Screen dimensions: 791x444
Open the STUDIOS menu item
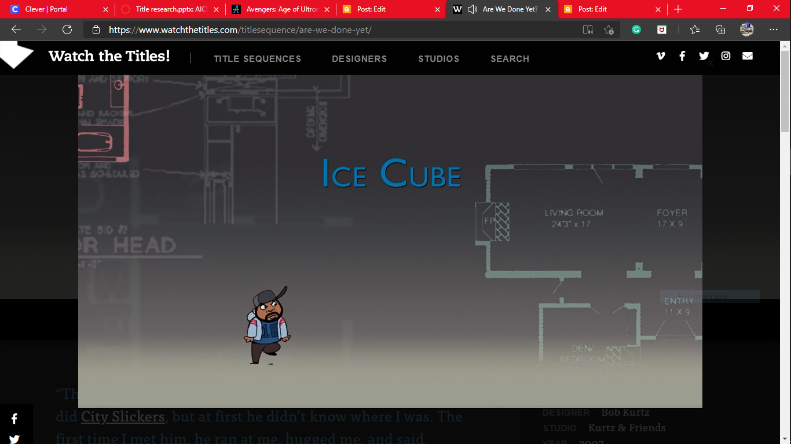tap(439, 58)
